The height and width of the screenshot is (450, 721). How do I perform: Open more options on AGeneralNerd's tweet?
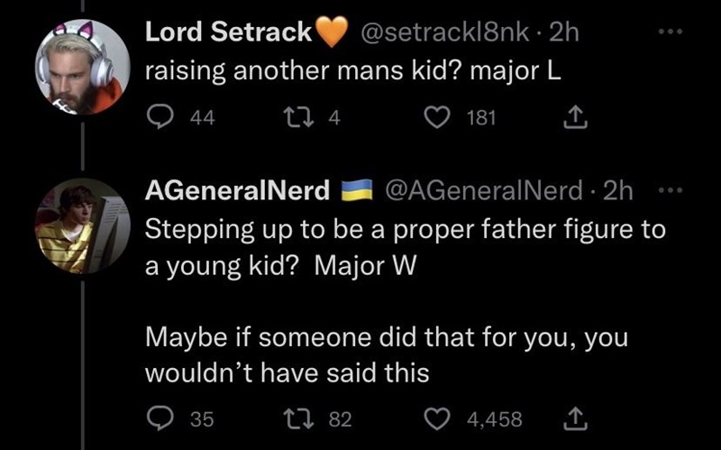pyautogui.click(x=671, y=190)
